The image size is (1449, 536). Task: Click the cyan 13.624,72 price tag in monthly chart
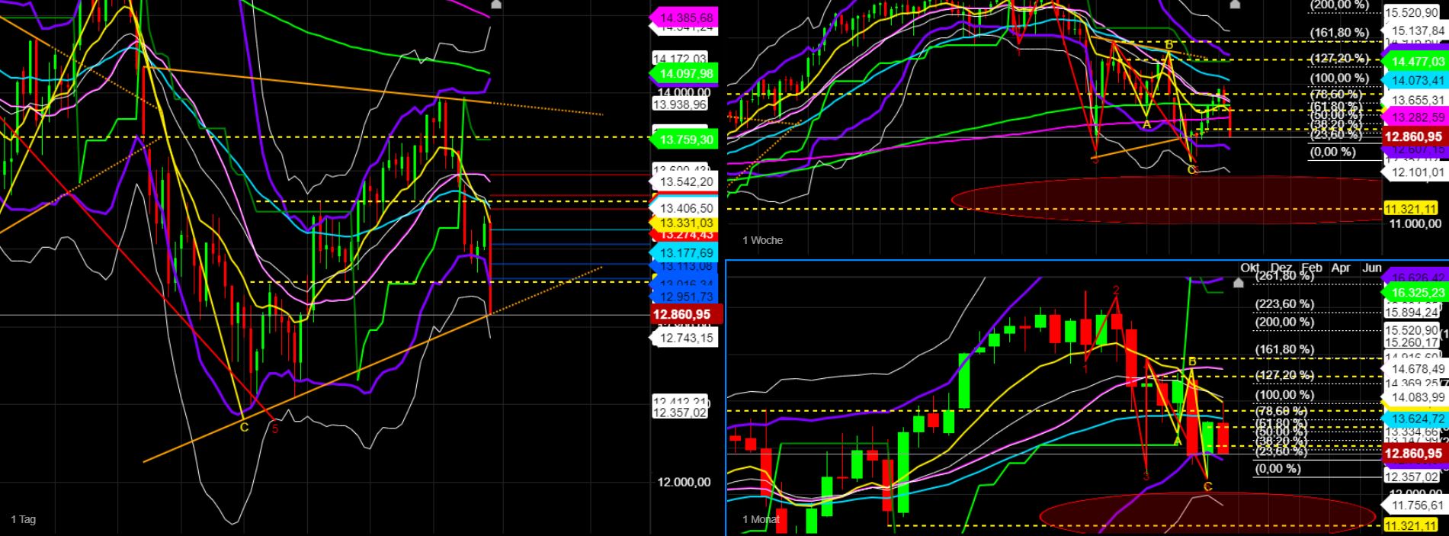pyautogui.click(x=1415, y=419)
